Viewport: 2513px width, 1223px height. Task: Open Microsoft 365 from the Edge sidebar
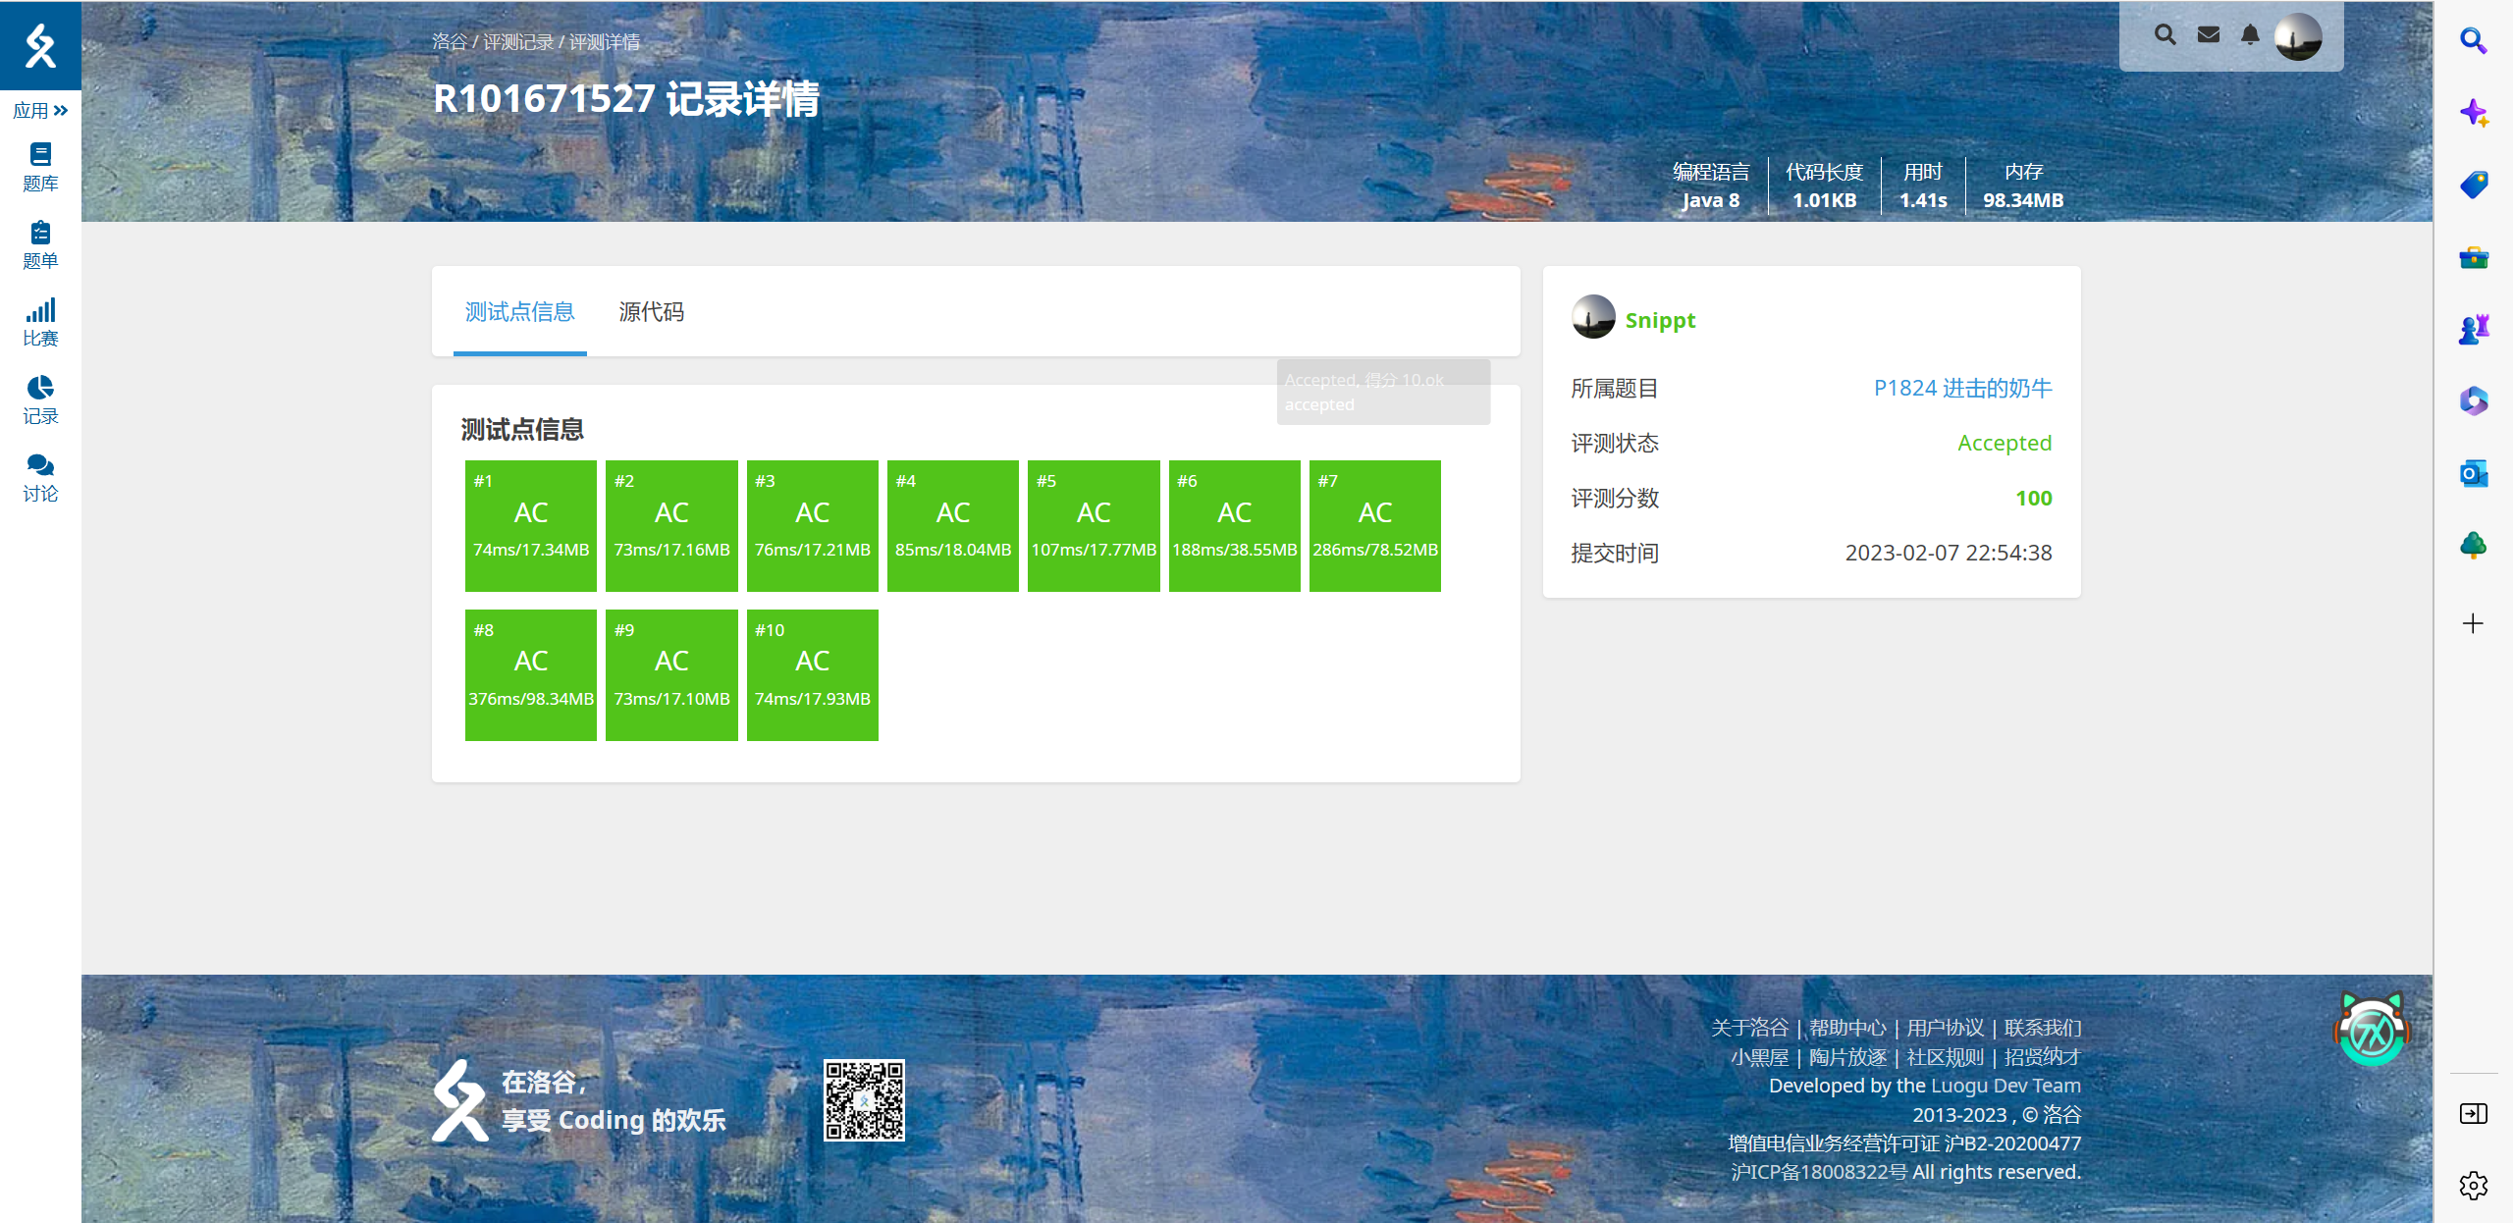[x=2475, y=400]
